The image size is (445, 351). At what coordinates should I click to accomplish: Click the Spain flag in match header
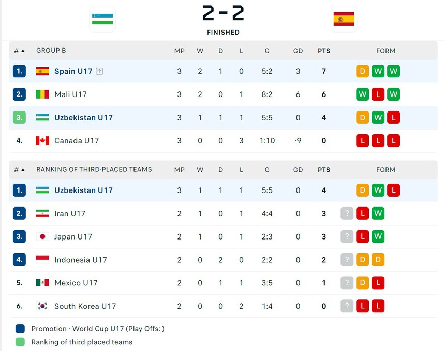point(344,19)
